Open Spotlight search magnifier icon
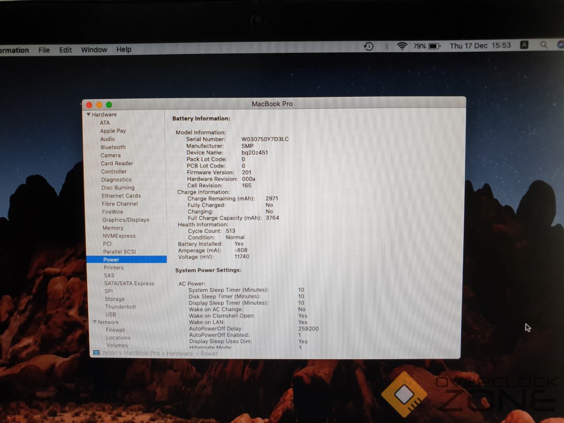Image resolution: width=564 pixels, height=423 pixels. click(544, 45)
